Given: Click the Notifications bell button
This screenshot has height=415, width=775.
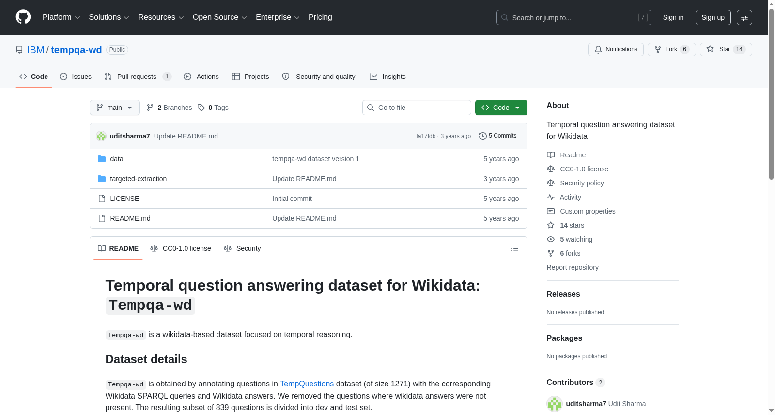Looking at the screenshot, I should [616, 49].
